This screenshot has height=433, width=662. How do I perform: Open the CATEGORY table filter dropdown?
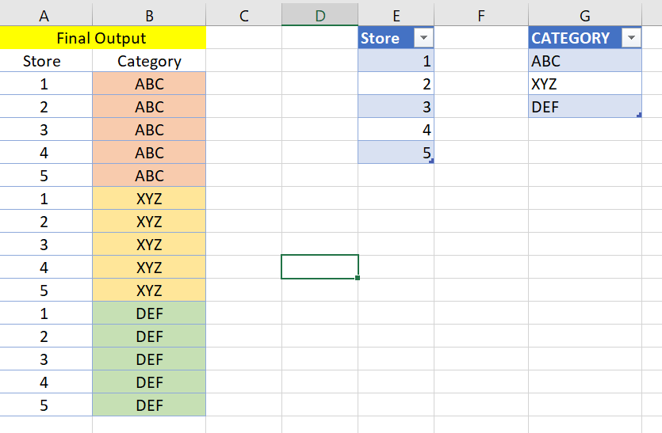(631, 38)
